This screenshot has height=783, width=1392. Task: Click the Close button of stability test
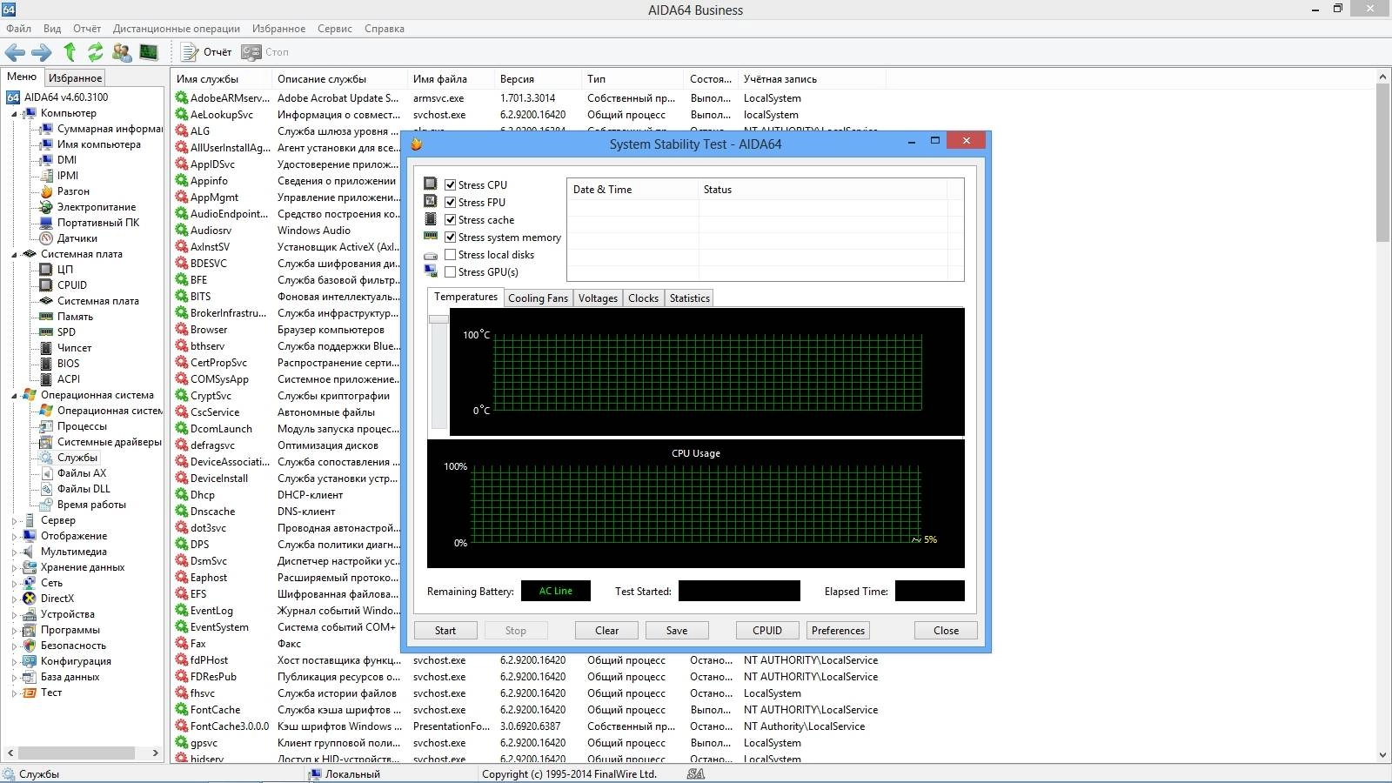pyautogui.click(x=946, y=631)
